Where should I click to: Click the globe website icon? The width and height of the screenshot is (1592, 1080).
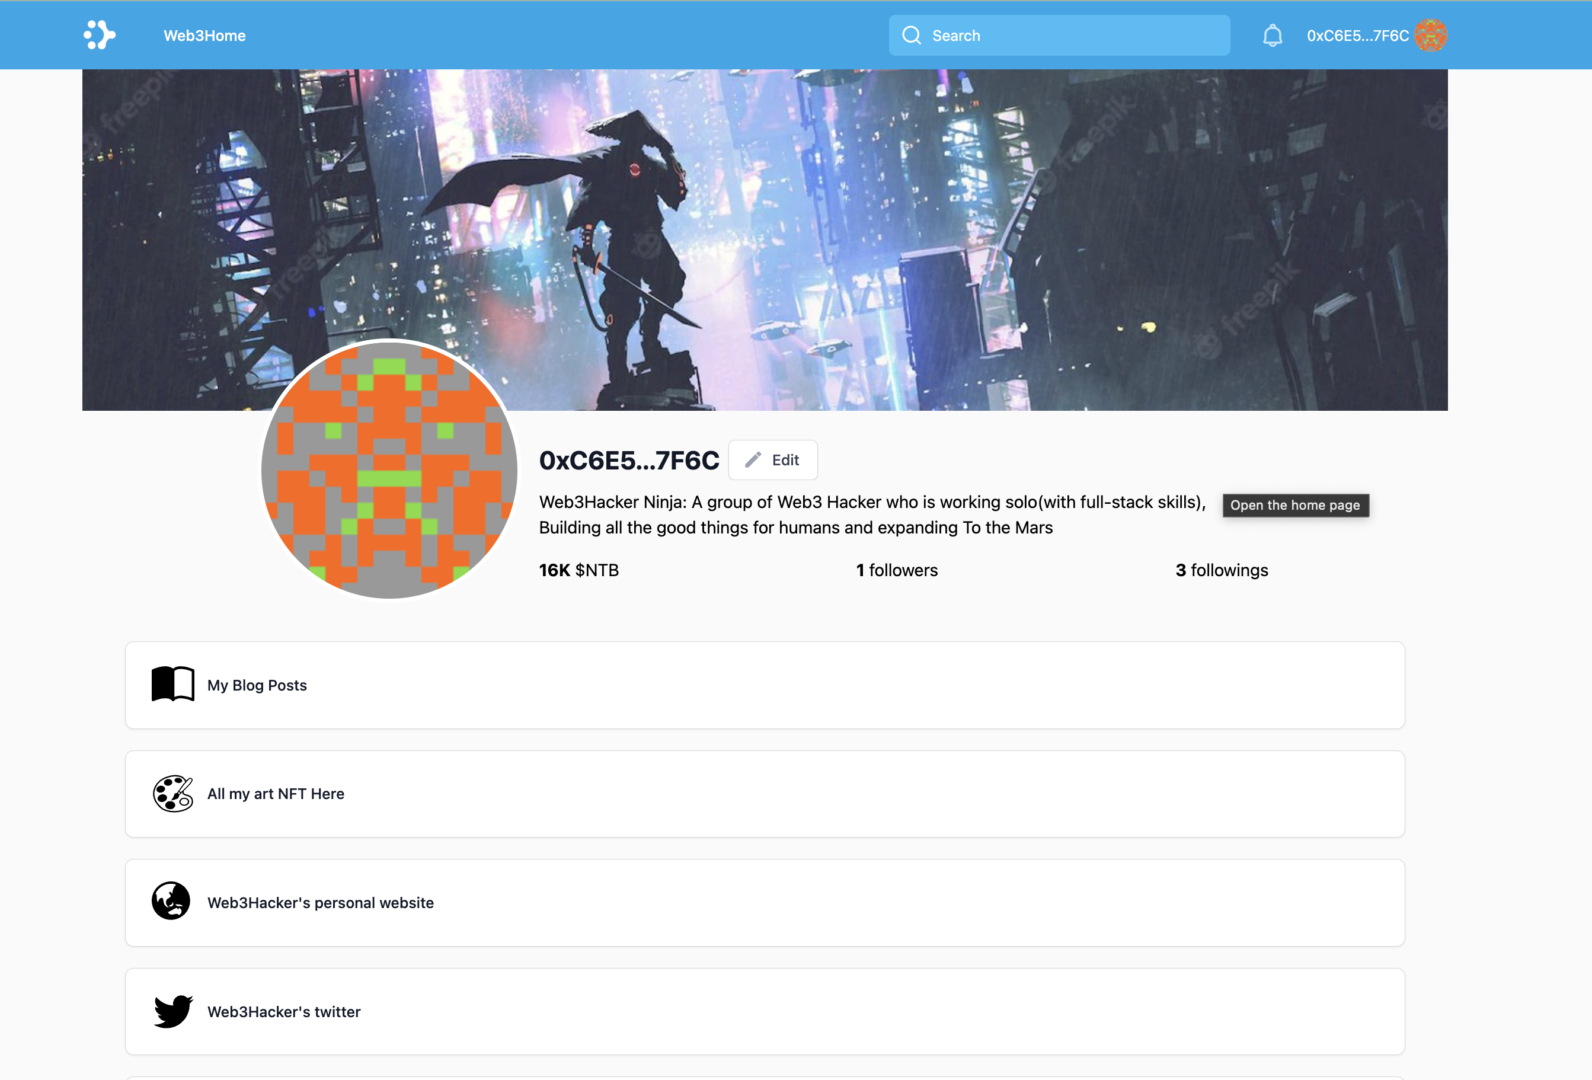(171, 901)
